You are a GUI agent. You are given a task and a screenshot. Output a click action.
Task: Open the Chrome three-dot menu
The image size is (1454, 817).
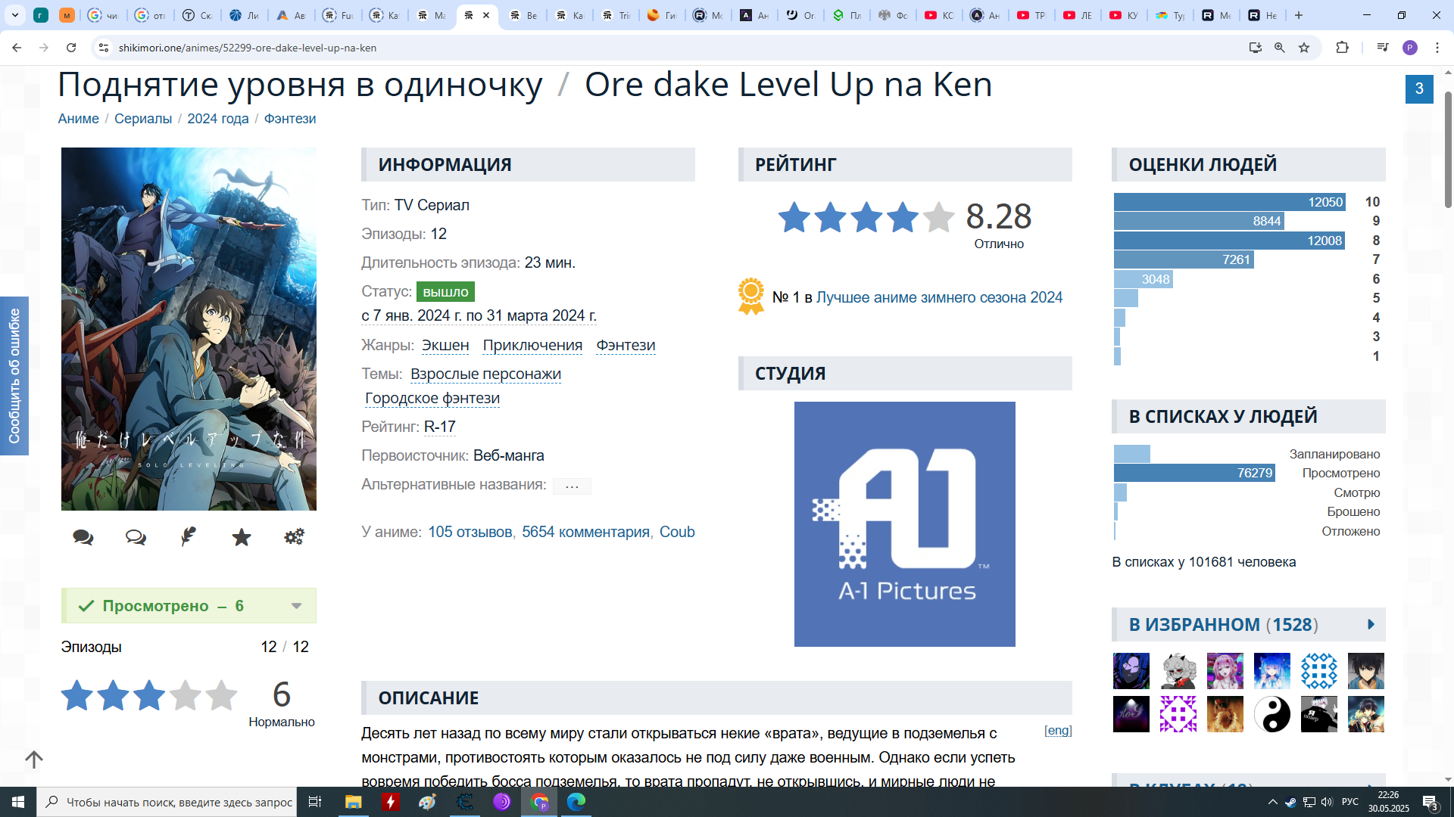1437,48
